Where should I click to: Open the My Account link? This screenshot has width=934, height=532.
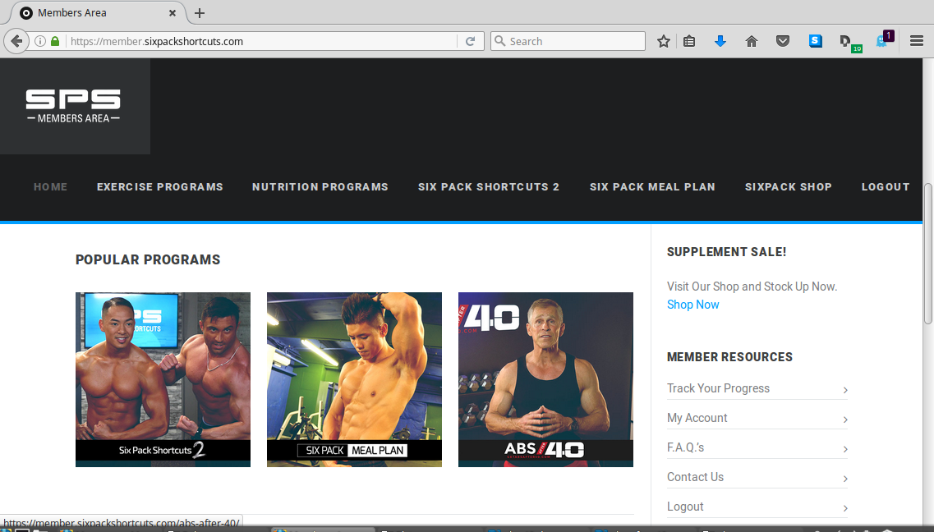pos(697,419)
